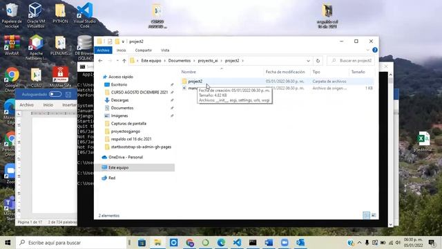This screenshot has width=442, height=249.
Task: Open the PLENUMS desktop folder
Action: 60,46
